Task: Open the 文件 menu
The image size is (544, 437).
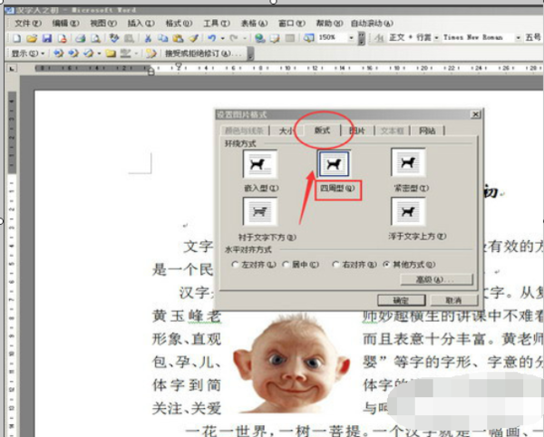Action: point(28,24)
